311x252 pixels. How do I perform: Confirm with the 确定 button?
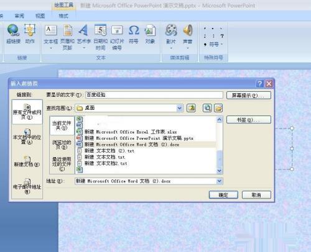pos(223,195)
